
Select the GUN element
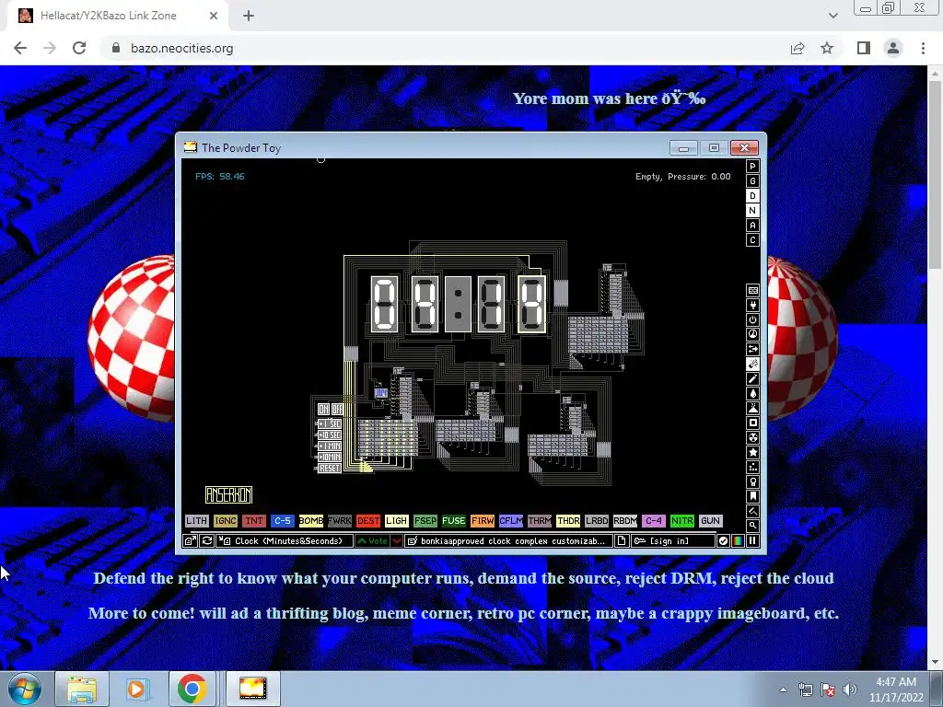tap(710, 521)
